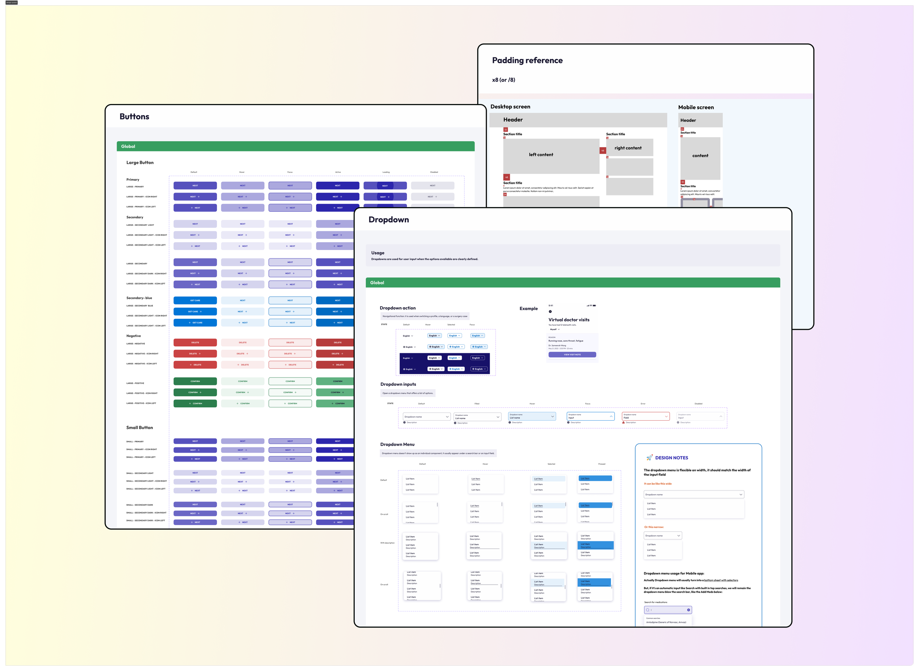Click the red warning triangle under Error dropdown
This screenshot has width=919, height=671.
[x=623, y=422]
